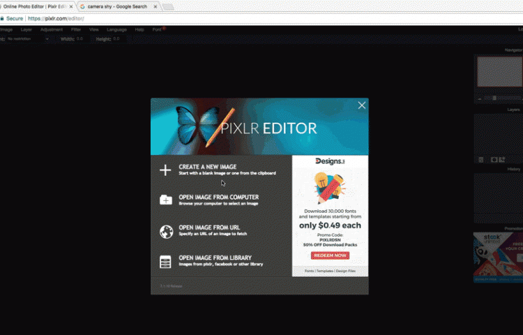Open the Layer menu
The height and width of the screenshot is (335, 523).
click(26, 30)
